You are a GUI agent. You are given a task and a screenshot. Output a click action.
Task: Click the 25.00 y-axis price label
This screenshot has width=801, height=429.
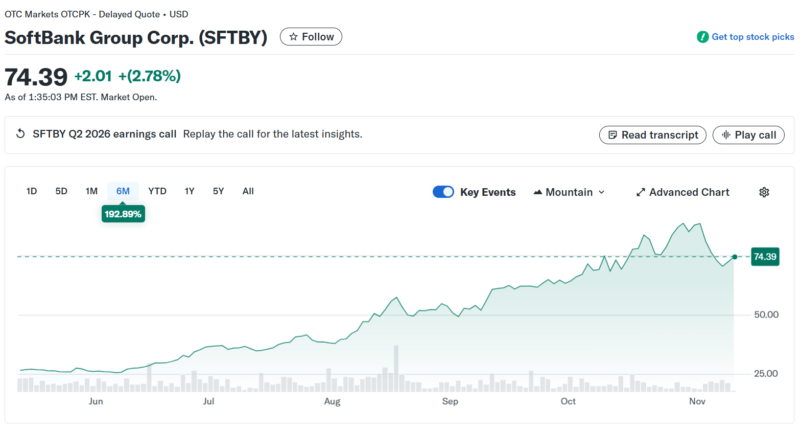pyautogui.click(x=766, y=374)
